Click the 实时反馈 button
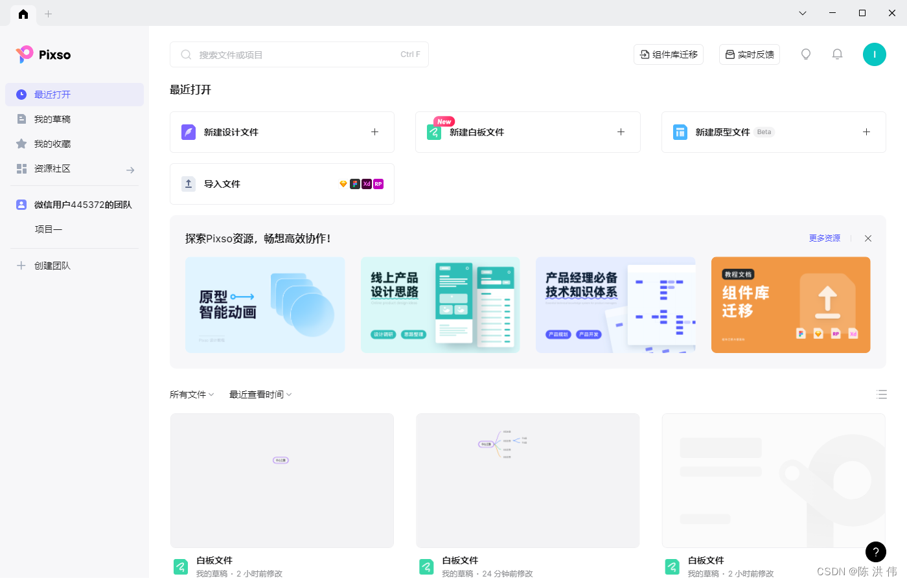 (750, 54)
